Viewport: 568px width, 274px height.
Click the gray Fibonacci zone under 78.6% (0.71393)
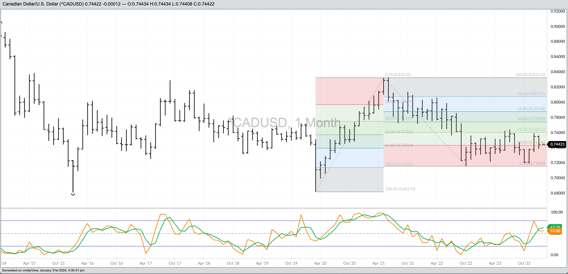(x=349, y=180)
